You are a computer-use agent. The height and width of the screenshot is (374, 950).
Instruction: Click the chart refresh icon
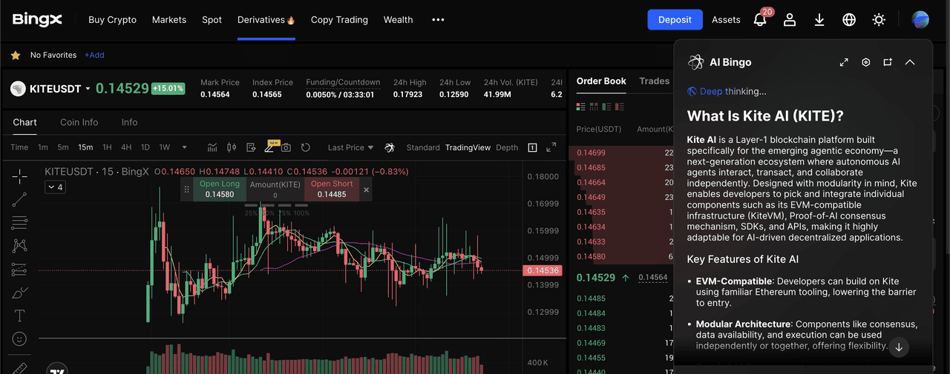[305, 147]
